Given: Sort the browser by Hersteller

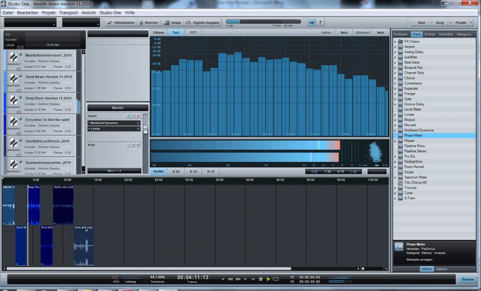Looking at the screenshot, I should [x=446, y=34].
